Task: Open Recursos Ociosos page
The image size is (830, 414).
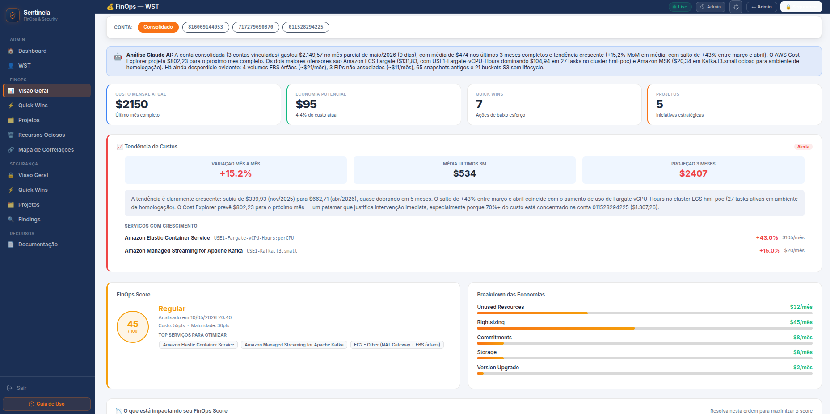Action: [x=46, y=135]
